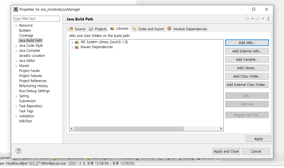Click Add External JARs... button

(x=247, y=51)
